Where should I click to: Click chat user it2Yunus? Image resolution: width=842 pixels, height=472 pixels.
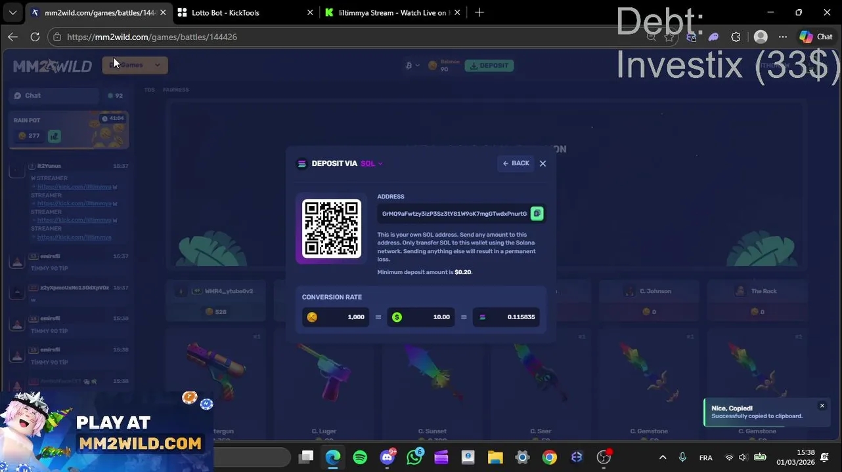coord(49,166)
